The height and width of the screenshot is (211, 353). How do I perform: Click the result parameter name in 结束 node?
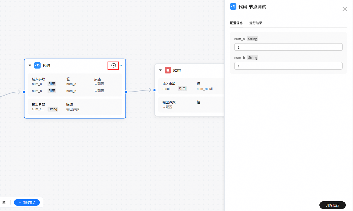click(x=167, y=89)
